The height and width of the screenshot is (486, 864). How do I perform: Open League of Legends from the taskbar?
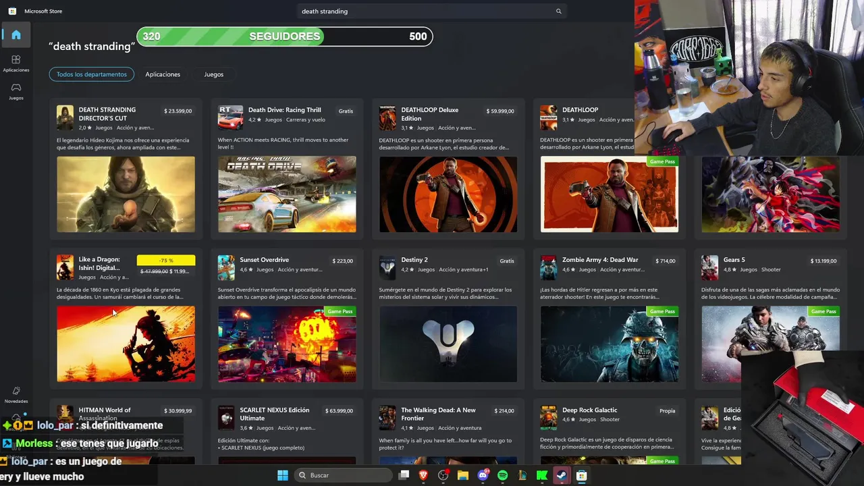tap(522, 475)
